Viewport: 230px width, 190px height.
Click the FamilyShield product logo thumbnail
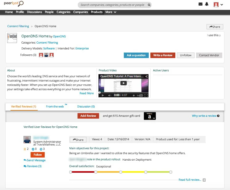pyautogui.click(x=12, y=38)
